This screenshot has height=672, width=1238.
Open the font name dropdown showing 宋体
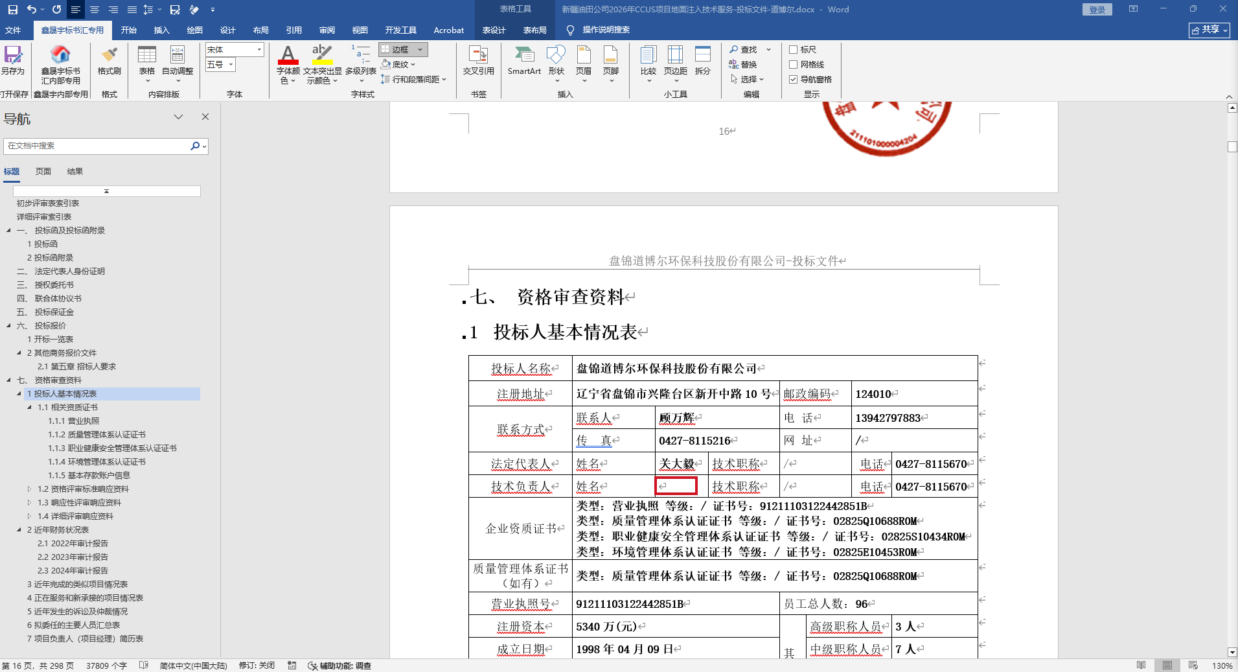(259, 50)
